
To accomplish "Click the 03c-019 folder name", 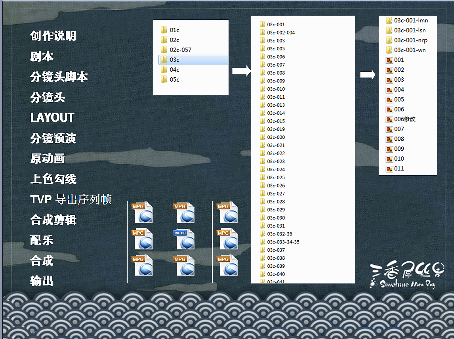I will coord(276,129).
